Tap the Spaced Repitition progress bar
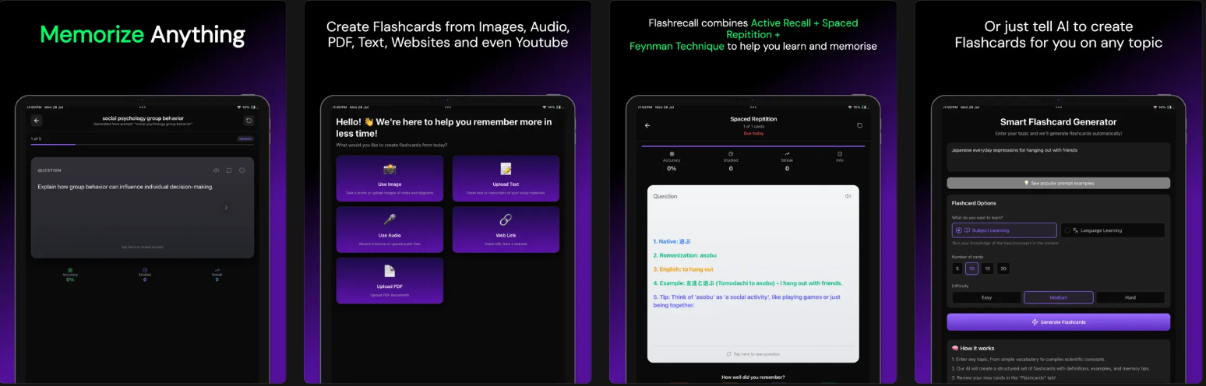Viewport: 1206px width, 386px height. pyautogui.click(x=753, y=146)
